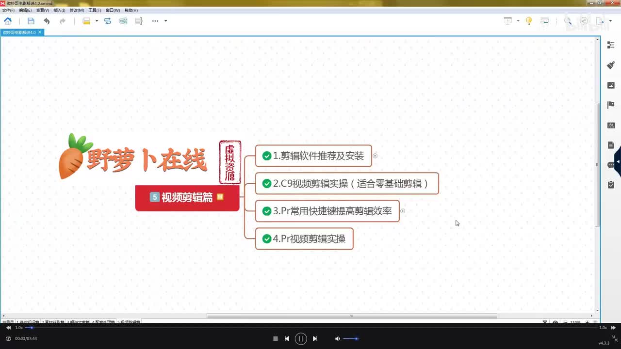This screenshot has height=349, width=621.
Task: Select topic 3.Pr常用快捷键提高剪辑效率
Action: [x=327, y=211]
